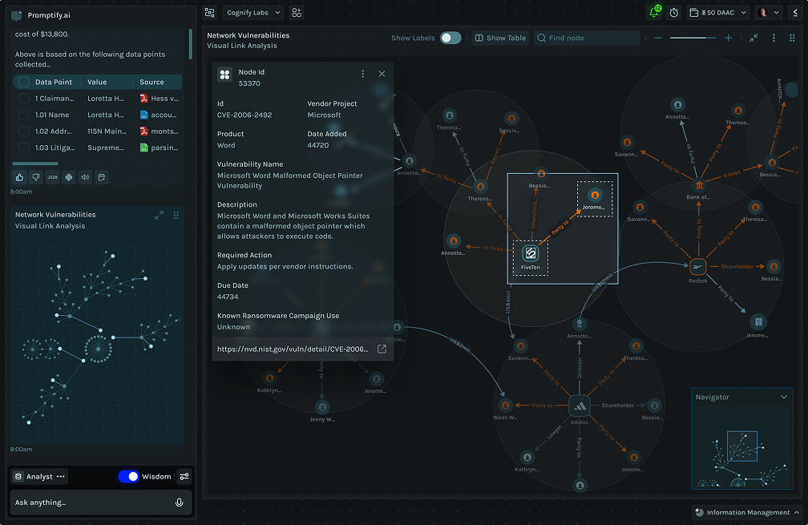Select the Bank of... node
Image resolution: width=808 pixels, height=525 pixels.
699,184
